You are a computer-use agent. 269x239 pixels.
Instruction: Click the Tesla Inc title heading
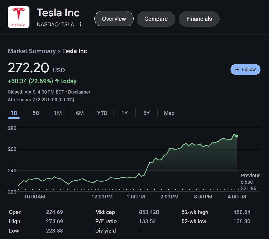pyautogui.click(x=58, y=13)
